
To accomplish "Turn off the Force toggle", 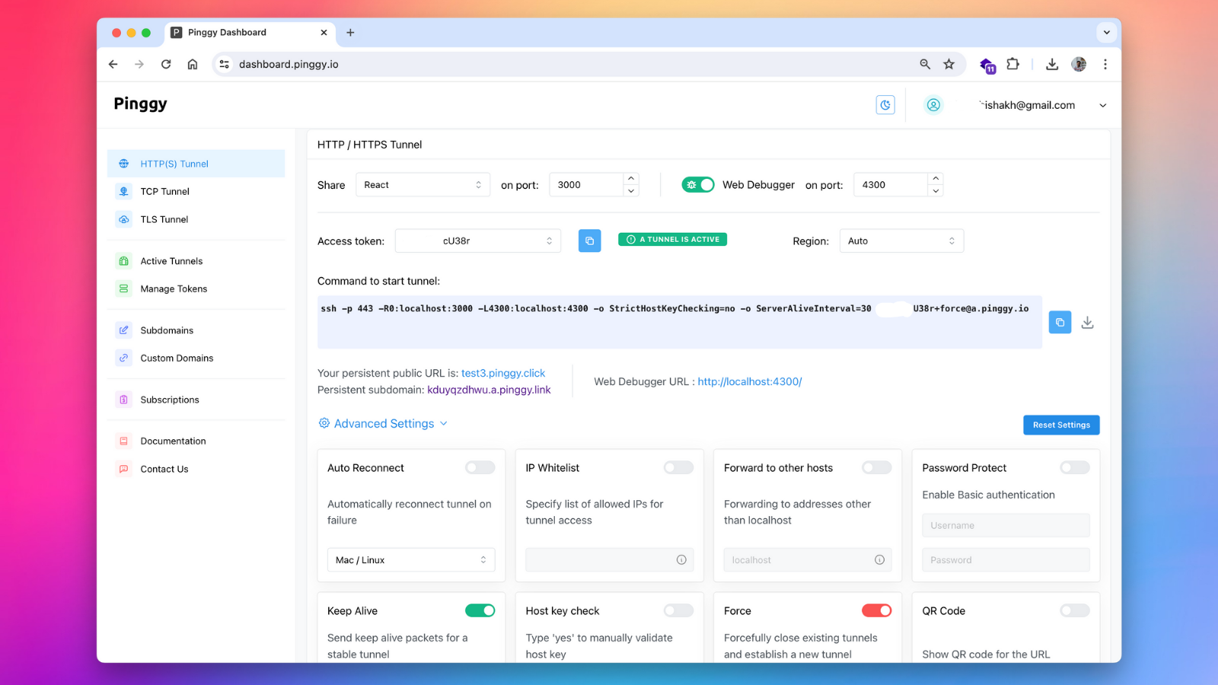I will 876,610.
